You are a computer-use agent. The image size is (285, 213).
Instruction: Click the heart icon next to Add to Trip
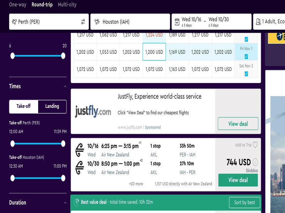tap(255, 145)
